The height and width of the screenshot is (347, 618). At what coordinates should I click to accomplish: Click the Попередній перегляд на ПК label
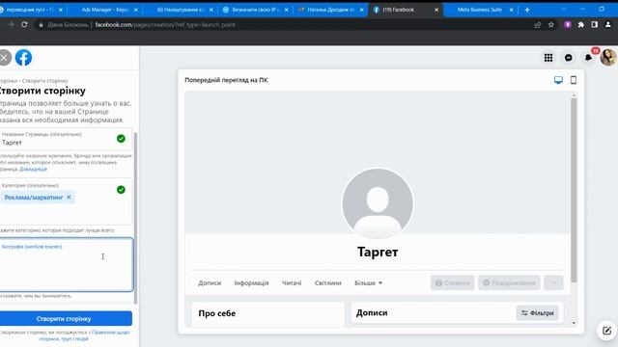226,80
